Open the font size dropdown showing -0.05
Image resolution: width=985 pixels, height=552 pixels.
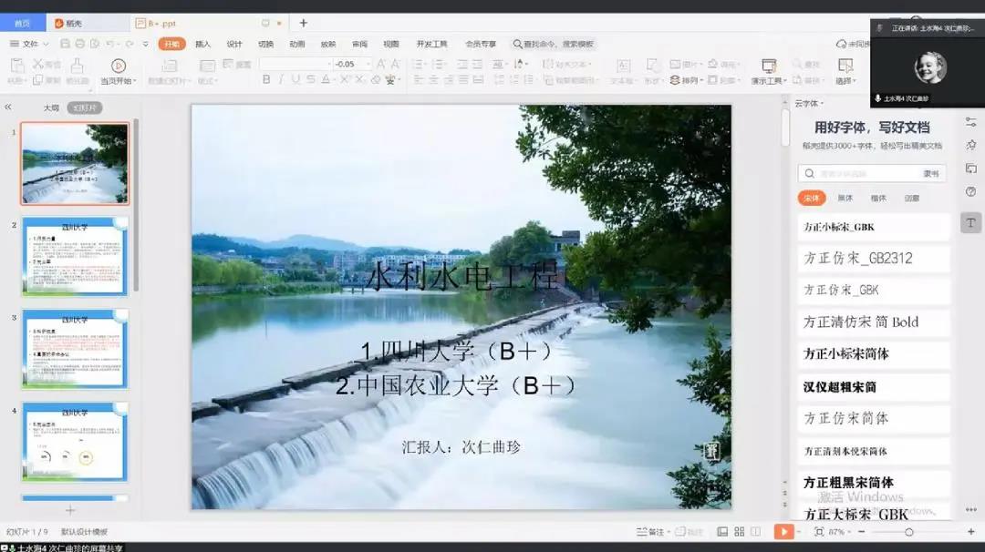368,64
